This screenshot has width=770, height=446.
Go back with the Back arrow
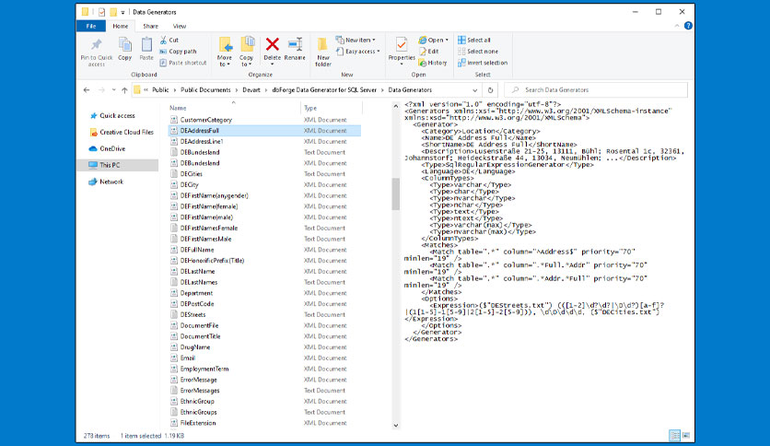pos(87,90)
